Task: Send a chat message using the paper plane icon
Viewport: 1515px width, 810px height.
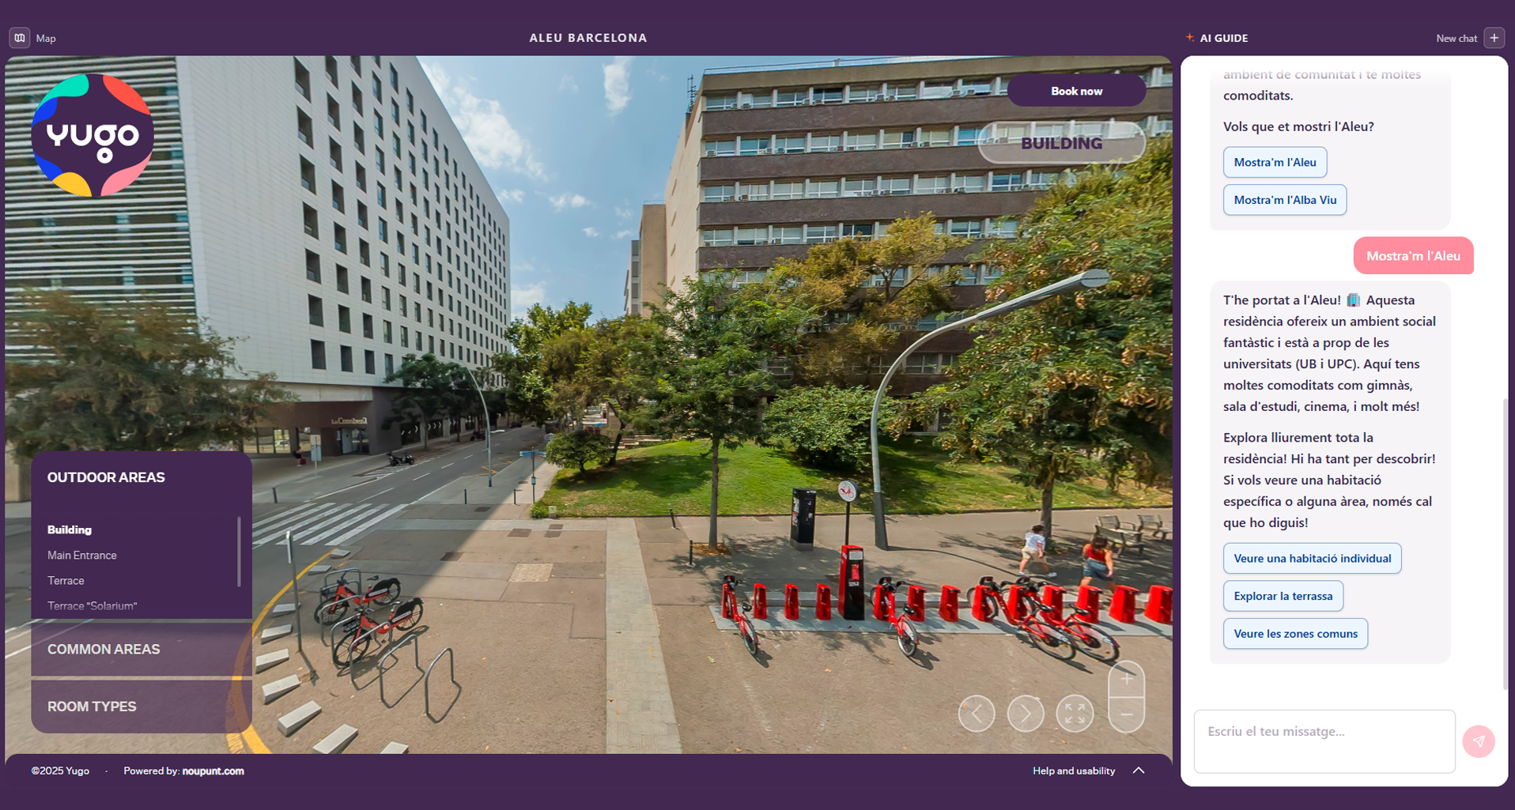Action: (1478, 741)
